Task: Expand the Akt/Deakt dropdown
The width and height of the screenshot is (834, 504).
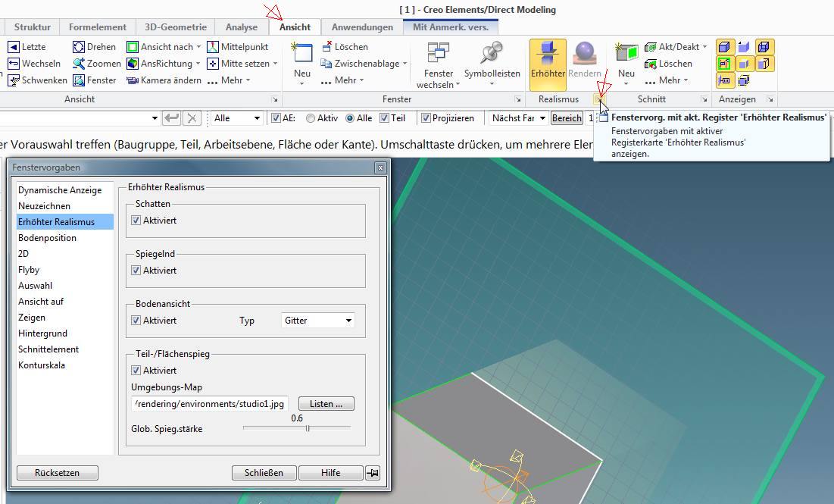Action: [704, 47]
